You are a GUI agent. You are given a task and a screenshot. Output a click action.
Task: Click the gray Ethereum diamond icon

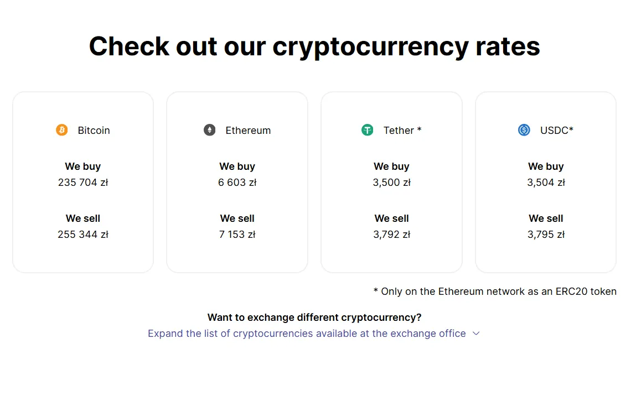click(209, 130)
